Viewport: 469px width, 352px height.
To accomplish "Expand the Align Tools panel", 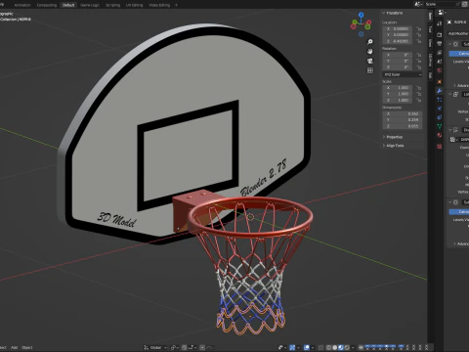I will [x=393, y=146].
